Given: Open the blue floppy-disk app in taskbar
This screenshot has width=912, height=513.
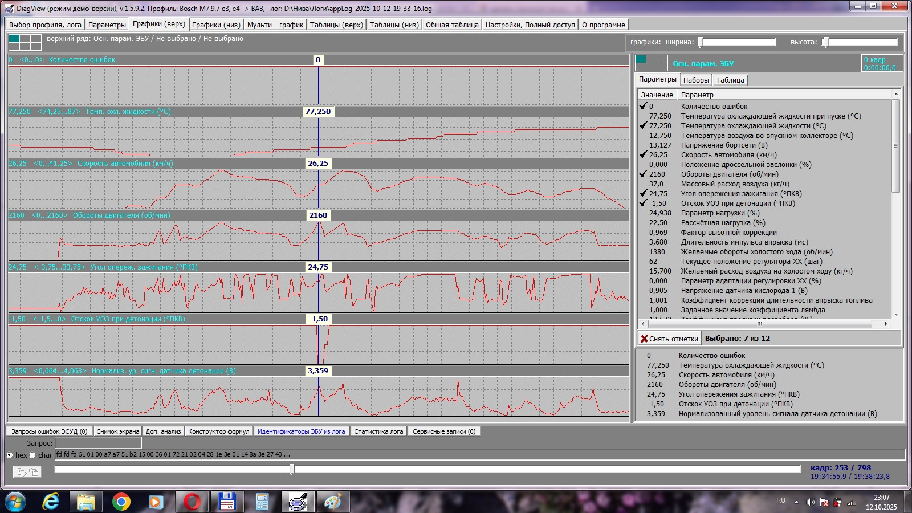Looking at the screenshot, I should (x=227, y=502).
